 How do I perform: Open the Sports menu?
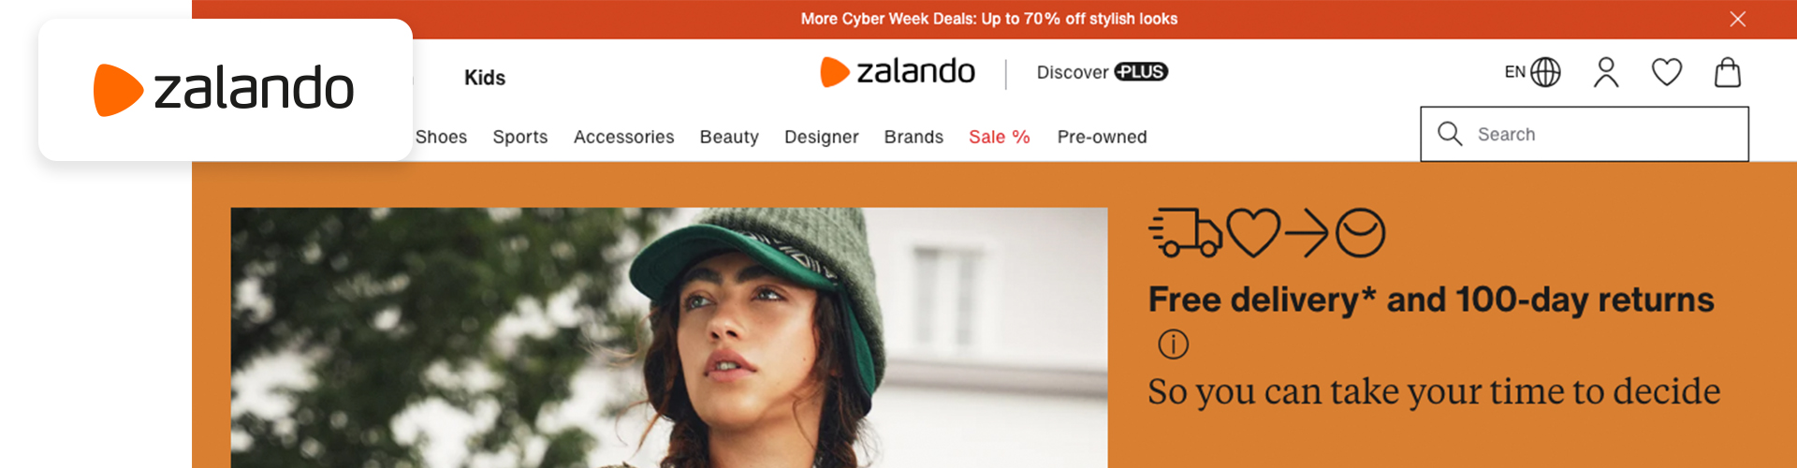[520, 137]
